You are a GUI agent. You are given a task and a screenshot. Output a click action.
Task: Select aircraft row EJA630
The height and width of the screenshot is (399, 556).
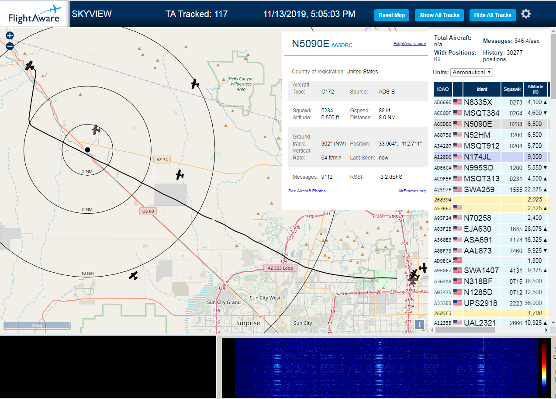tap(491, 229)
